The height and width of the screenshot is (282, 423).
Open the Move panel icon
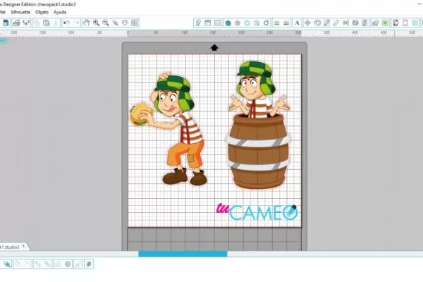pos(307,23)
